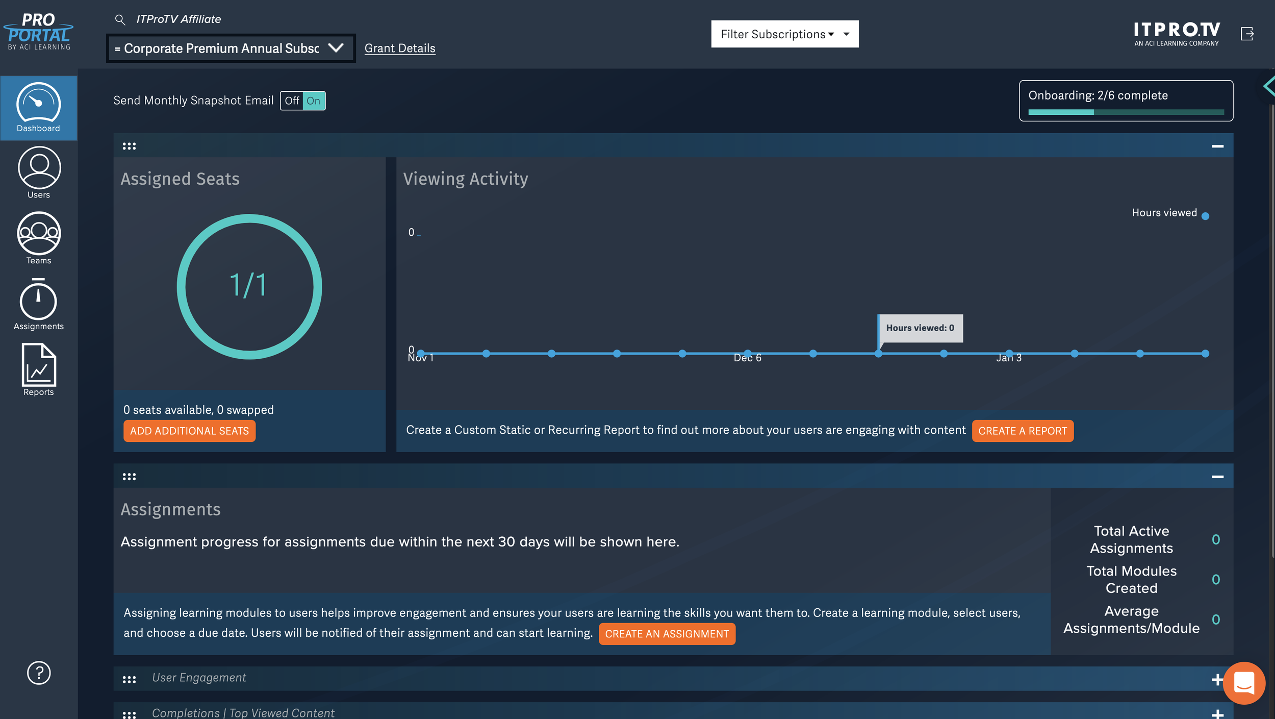Collapse the Assignments panel

click(x=1217, y=476)
